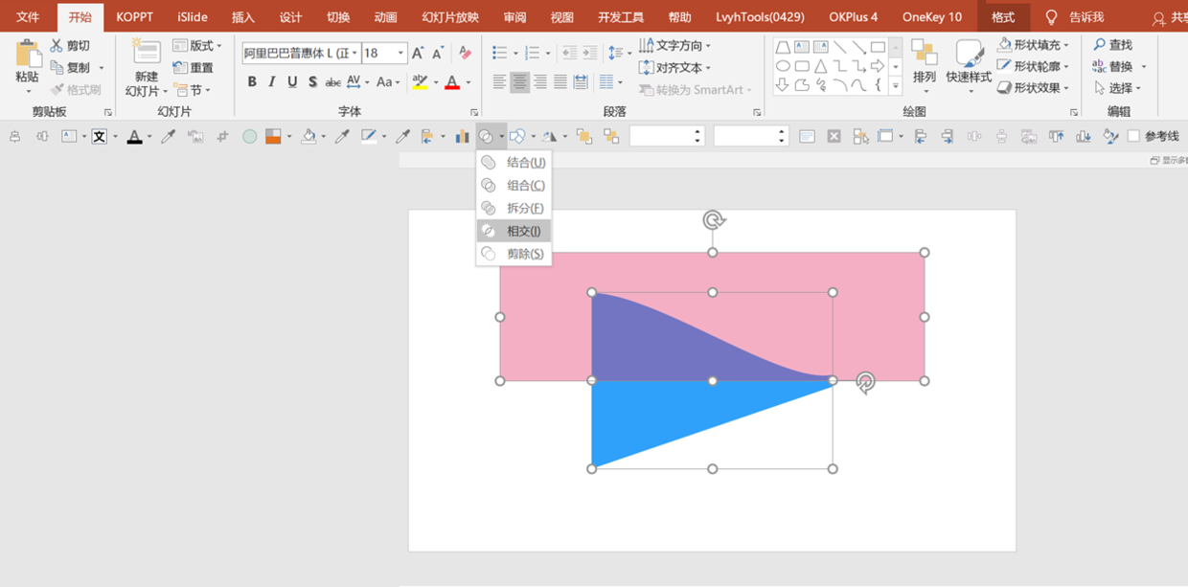Apply red font color
The width and height of the screenshot is (1188, 587).
(x=452, y=82)
